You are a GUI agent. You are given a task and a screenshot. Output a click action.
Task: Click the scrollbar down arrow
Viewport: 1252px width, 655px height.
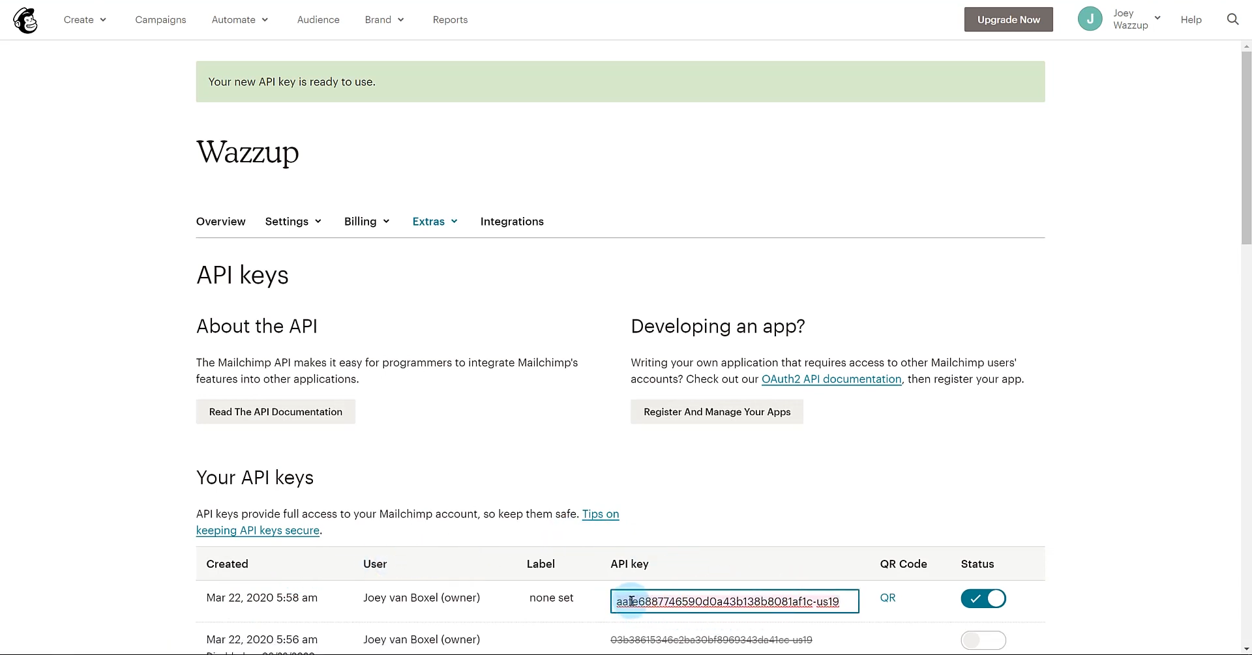point(1246,650)
